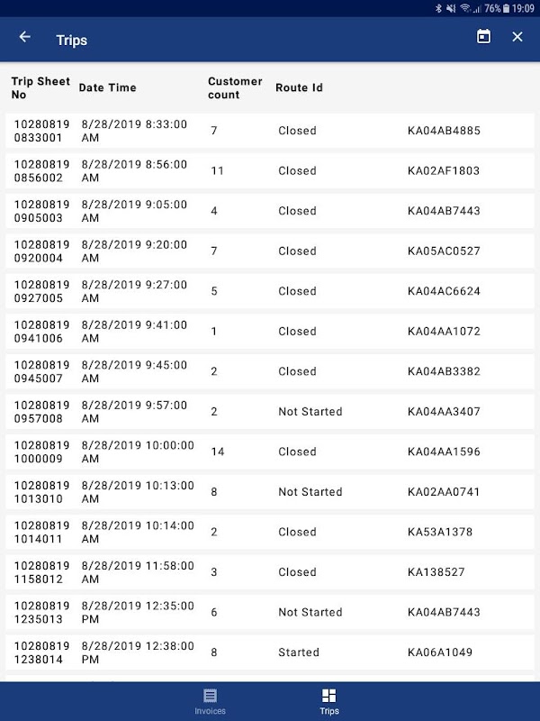Tap the muted sound status icon

pos(451,8)
